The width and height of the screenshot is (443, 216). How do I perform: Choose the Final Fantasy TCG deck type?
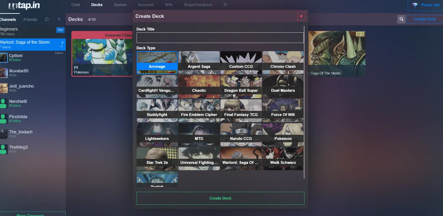(241, 111)
